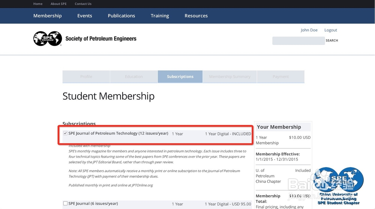Open the Training menu
Viewport: 375px width, 209px height.
[160, 16]
